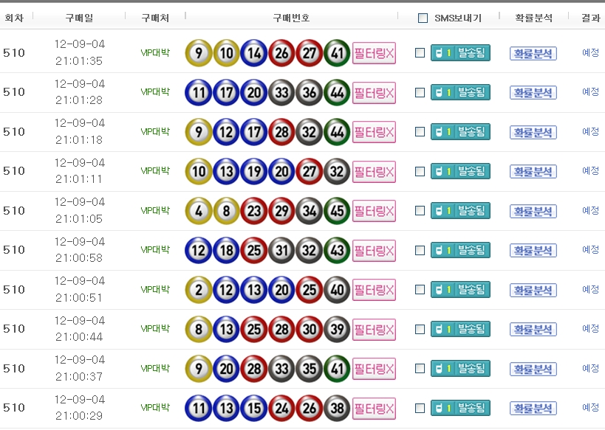This screenshot has height=430, width=605.
Task: Open 확률분석 for the 21:00:58 purchase
Action: tap(533, 250)
